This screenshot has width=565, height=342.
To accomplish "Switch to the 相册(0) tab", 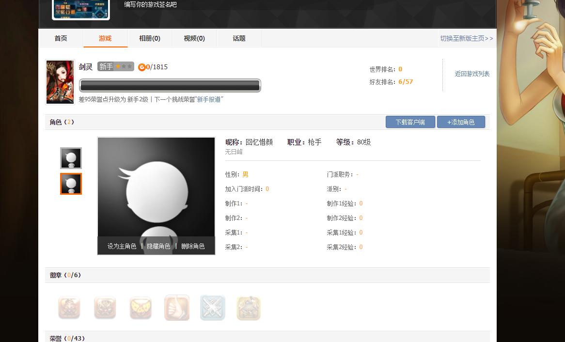I will (150, 38).
